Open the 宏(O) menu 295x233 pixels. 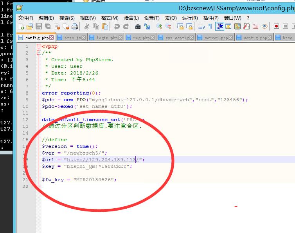[171, 18]
